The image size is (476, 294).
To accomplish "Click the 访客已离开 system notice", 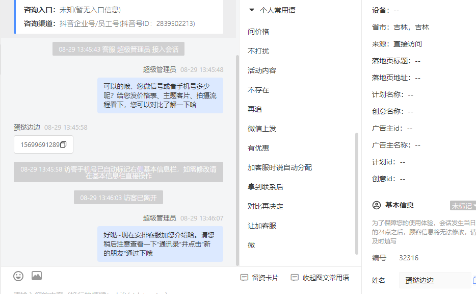I will 118,198.
